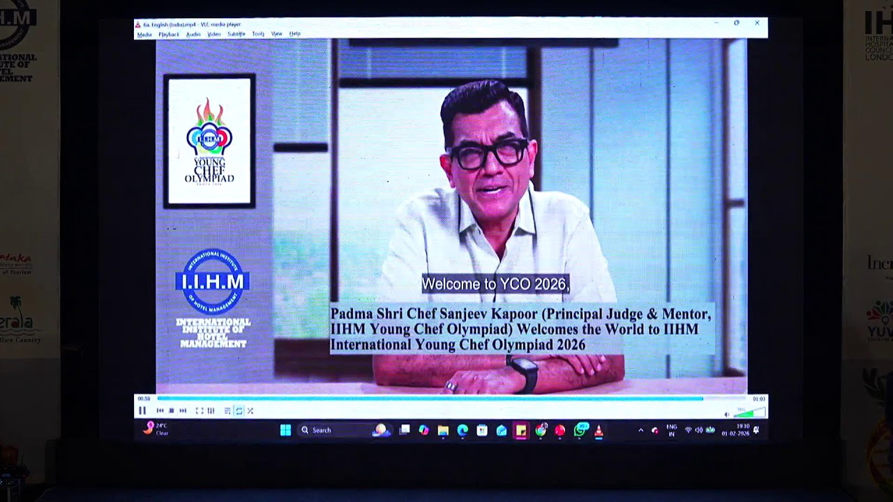893x502 pixels.
Task: Open the Tools menu
Action: [258, 34]
